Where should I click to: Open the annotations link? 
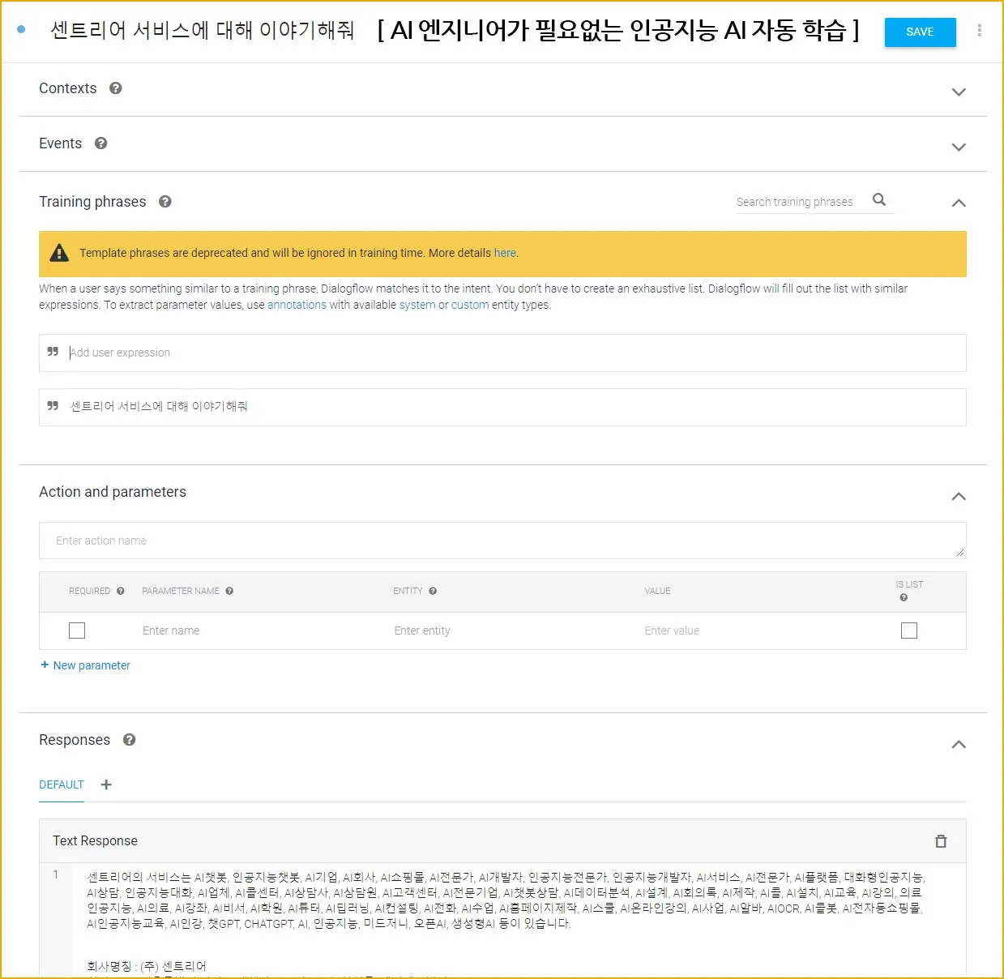point(297,306)
